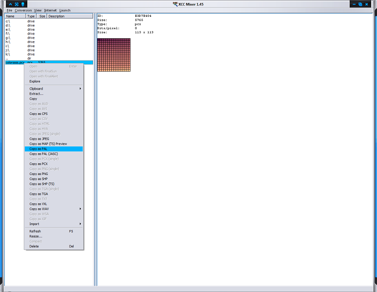Click the up-arrow chevron icon in title bar
377x292 pixels.
11,4
